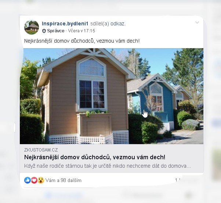Click the Inspirace.bydleni1 profile picture
This screenshot has height=203, width=221.
point(32,27)
